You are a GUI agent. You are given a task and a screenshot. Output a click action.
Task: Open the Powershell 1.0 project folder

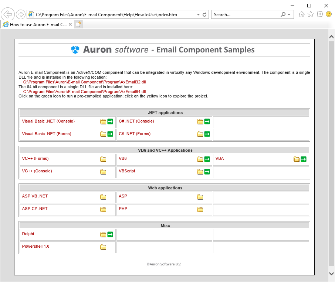point(103,247)
